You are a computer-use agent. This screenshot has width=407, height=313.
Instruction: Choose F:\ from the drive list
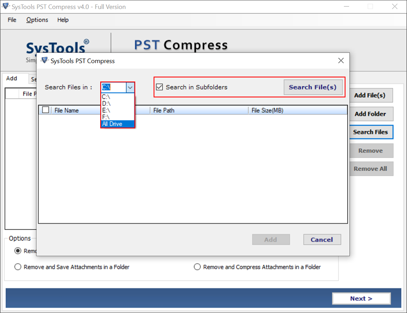click(118, 117)
